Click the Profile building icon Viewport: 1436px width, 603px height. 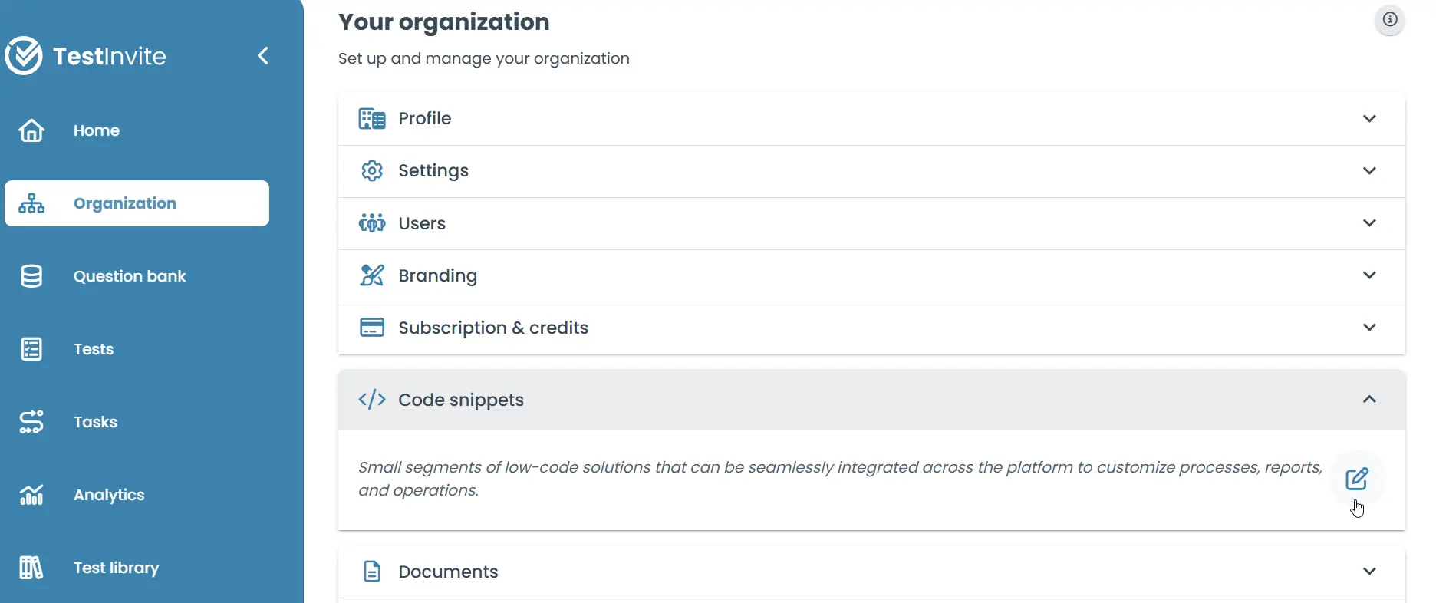coord(372,119)
